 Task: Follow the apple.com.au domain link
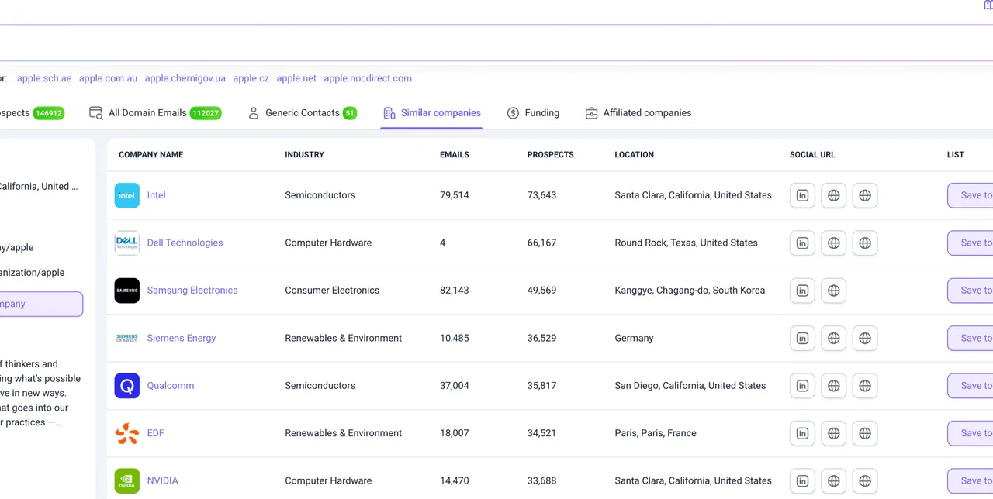tap(108, 78)
